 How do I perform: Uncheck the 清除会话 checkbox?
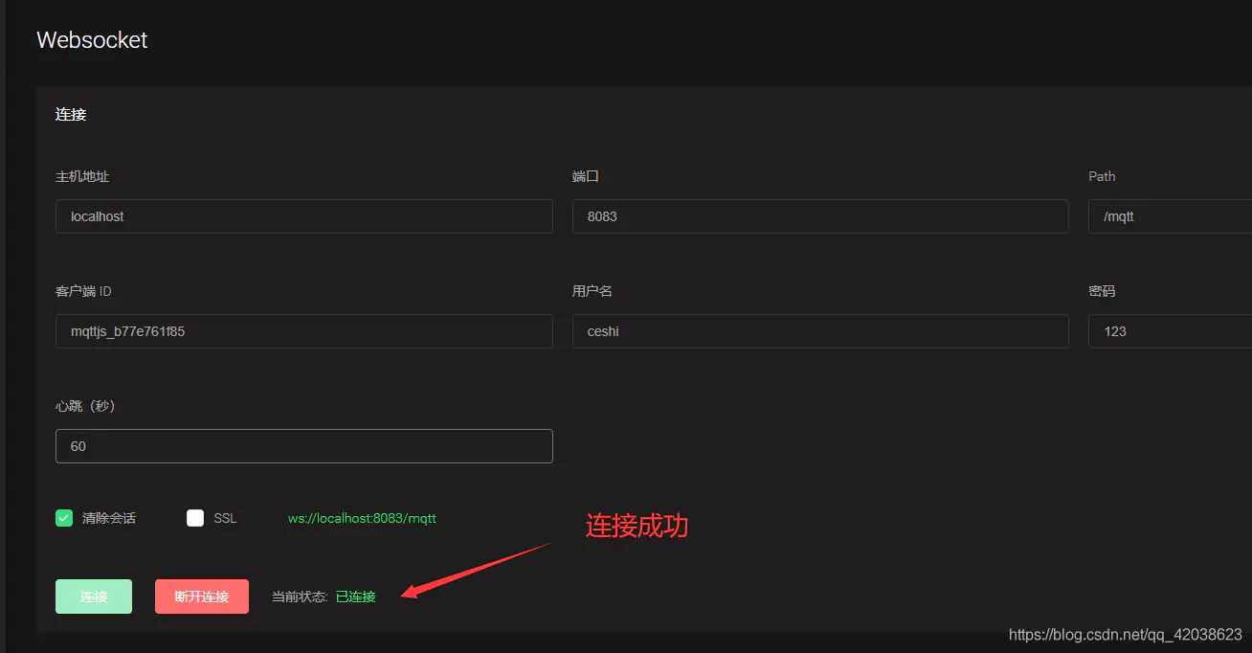[64, 518]
